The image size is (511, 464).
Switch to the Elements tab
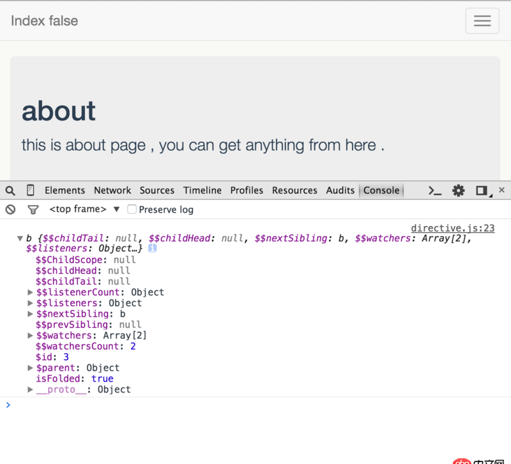[65, 190]
